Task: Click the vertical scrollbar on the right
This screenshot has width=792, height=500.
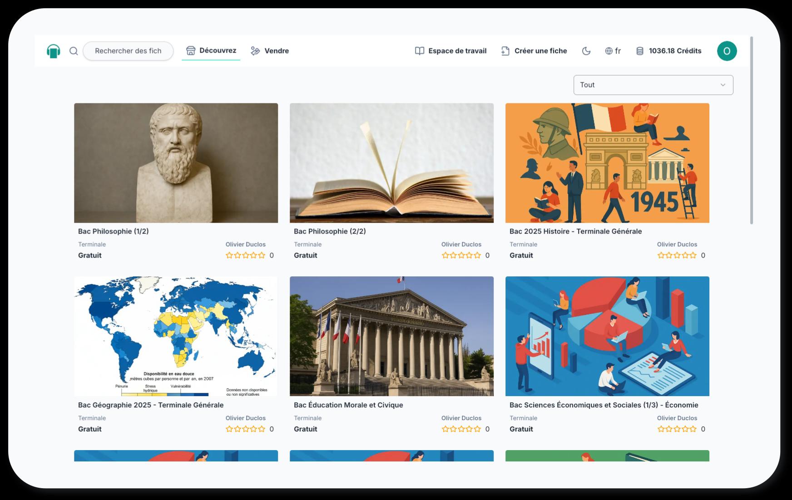Action: click(x=752, y=130)
